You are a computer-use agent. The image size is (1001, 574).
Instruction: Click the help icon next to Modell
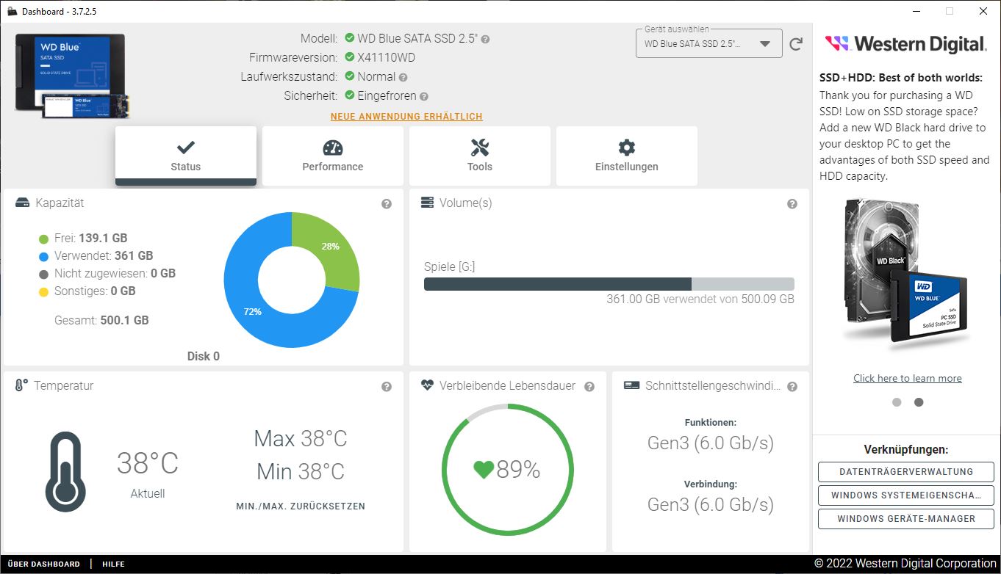485,39
